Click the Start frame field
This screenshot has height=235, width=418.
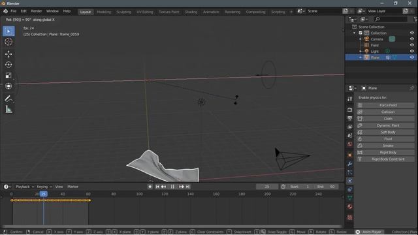pyautogui.click(x=300, y=187)
